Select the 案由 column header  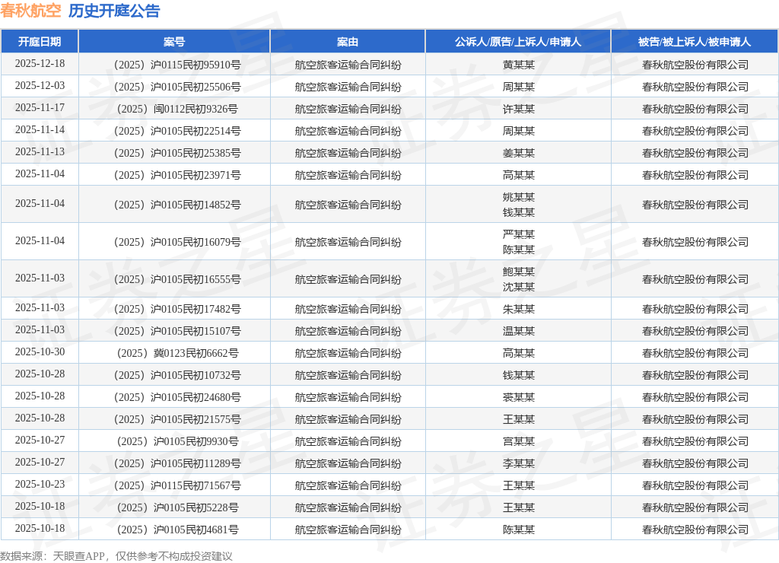click(x=347, y=42)
